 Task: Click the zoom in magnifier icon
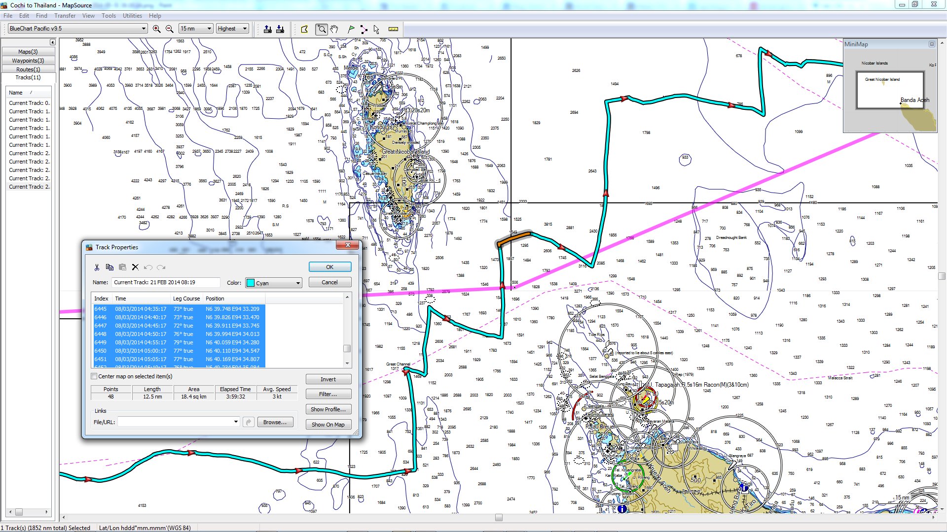point(157,29)
